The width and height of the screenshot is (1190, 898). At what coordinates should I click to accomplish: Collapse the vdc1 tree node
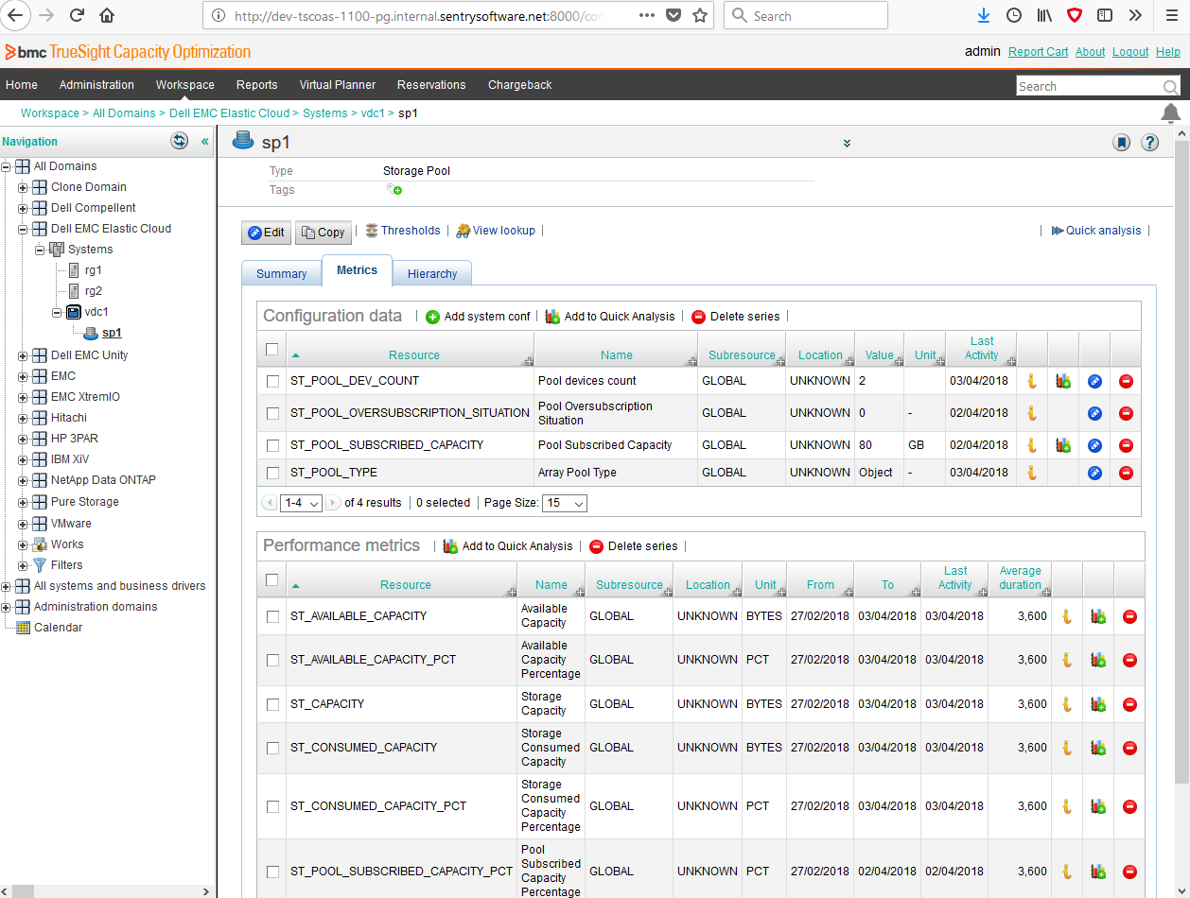pos(58,312)
